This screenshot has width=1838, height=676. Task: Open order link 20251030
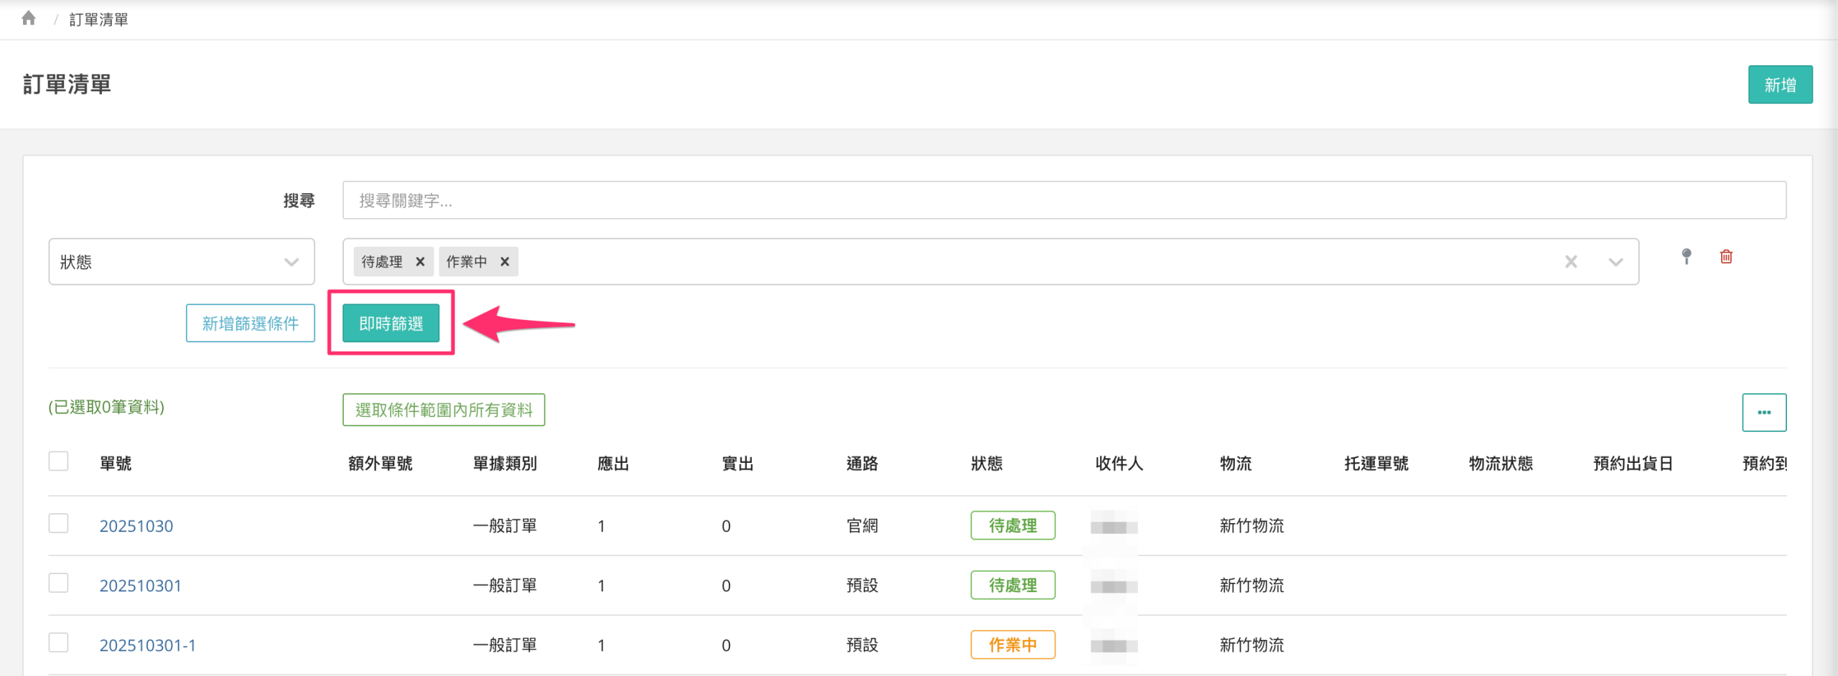pyautogui.click(x=136, y=526)
